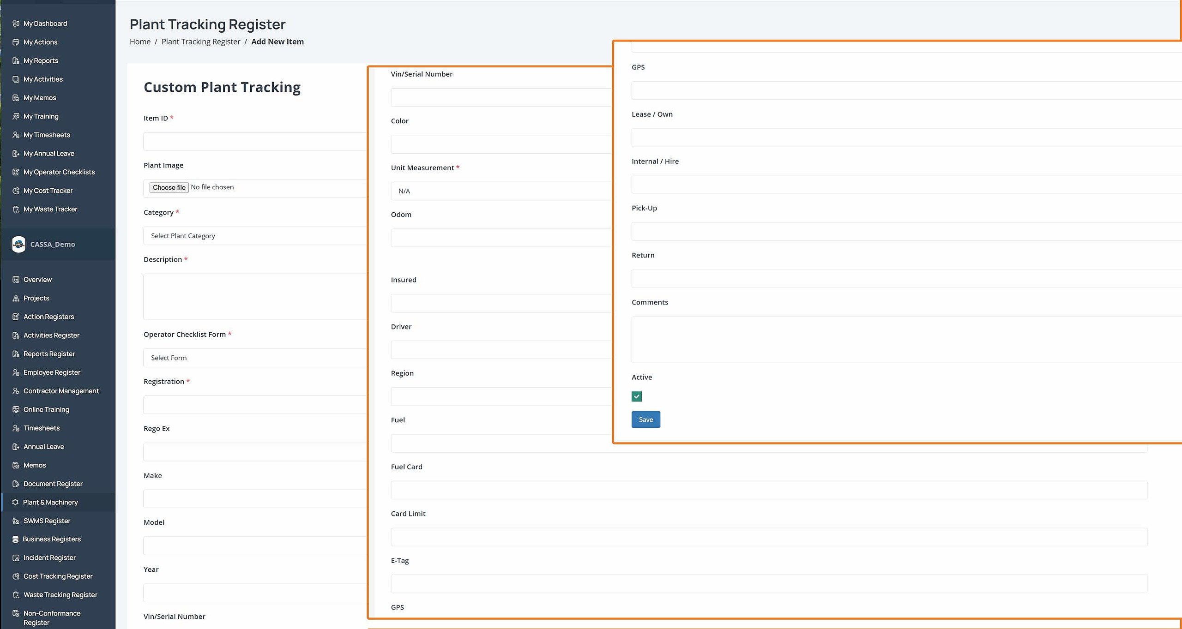Open SWMS Register menu item

47,521
